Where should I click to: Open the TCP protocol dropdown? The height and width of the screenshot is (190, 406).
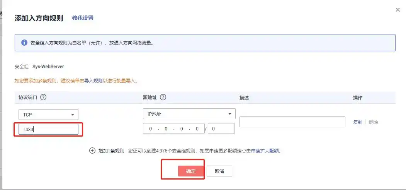(x=48, y=115)
